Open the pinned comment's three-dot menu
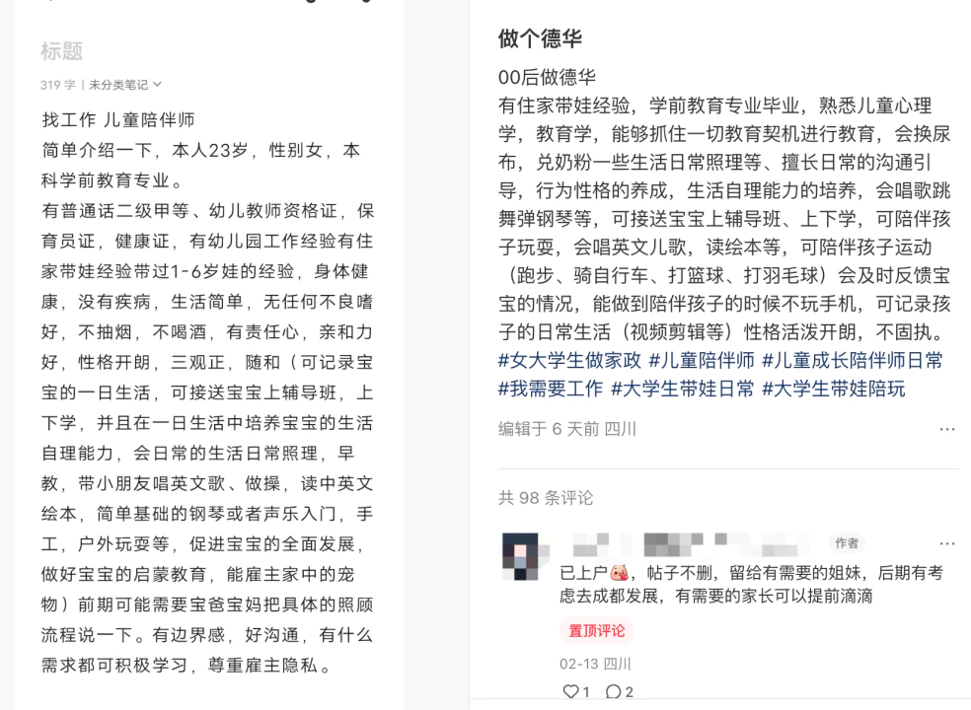The height and width of the screenshot is (710, 971). point(947,543)
